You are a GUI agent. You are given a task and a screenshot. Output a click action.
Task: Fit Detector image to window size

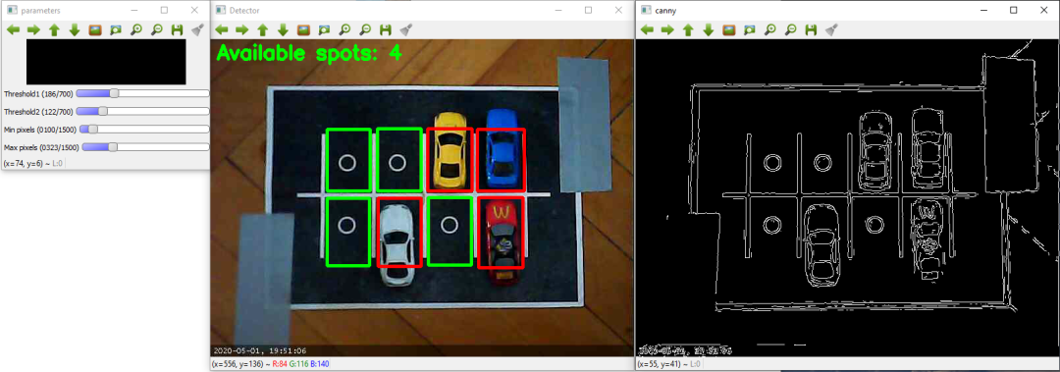324,29
